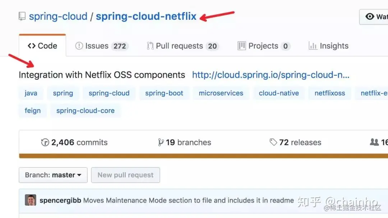This screenshot has width=388, height=218.
Task: Open the spring-cloud owner link
Action: 58,16
